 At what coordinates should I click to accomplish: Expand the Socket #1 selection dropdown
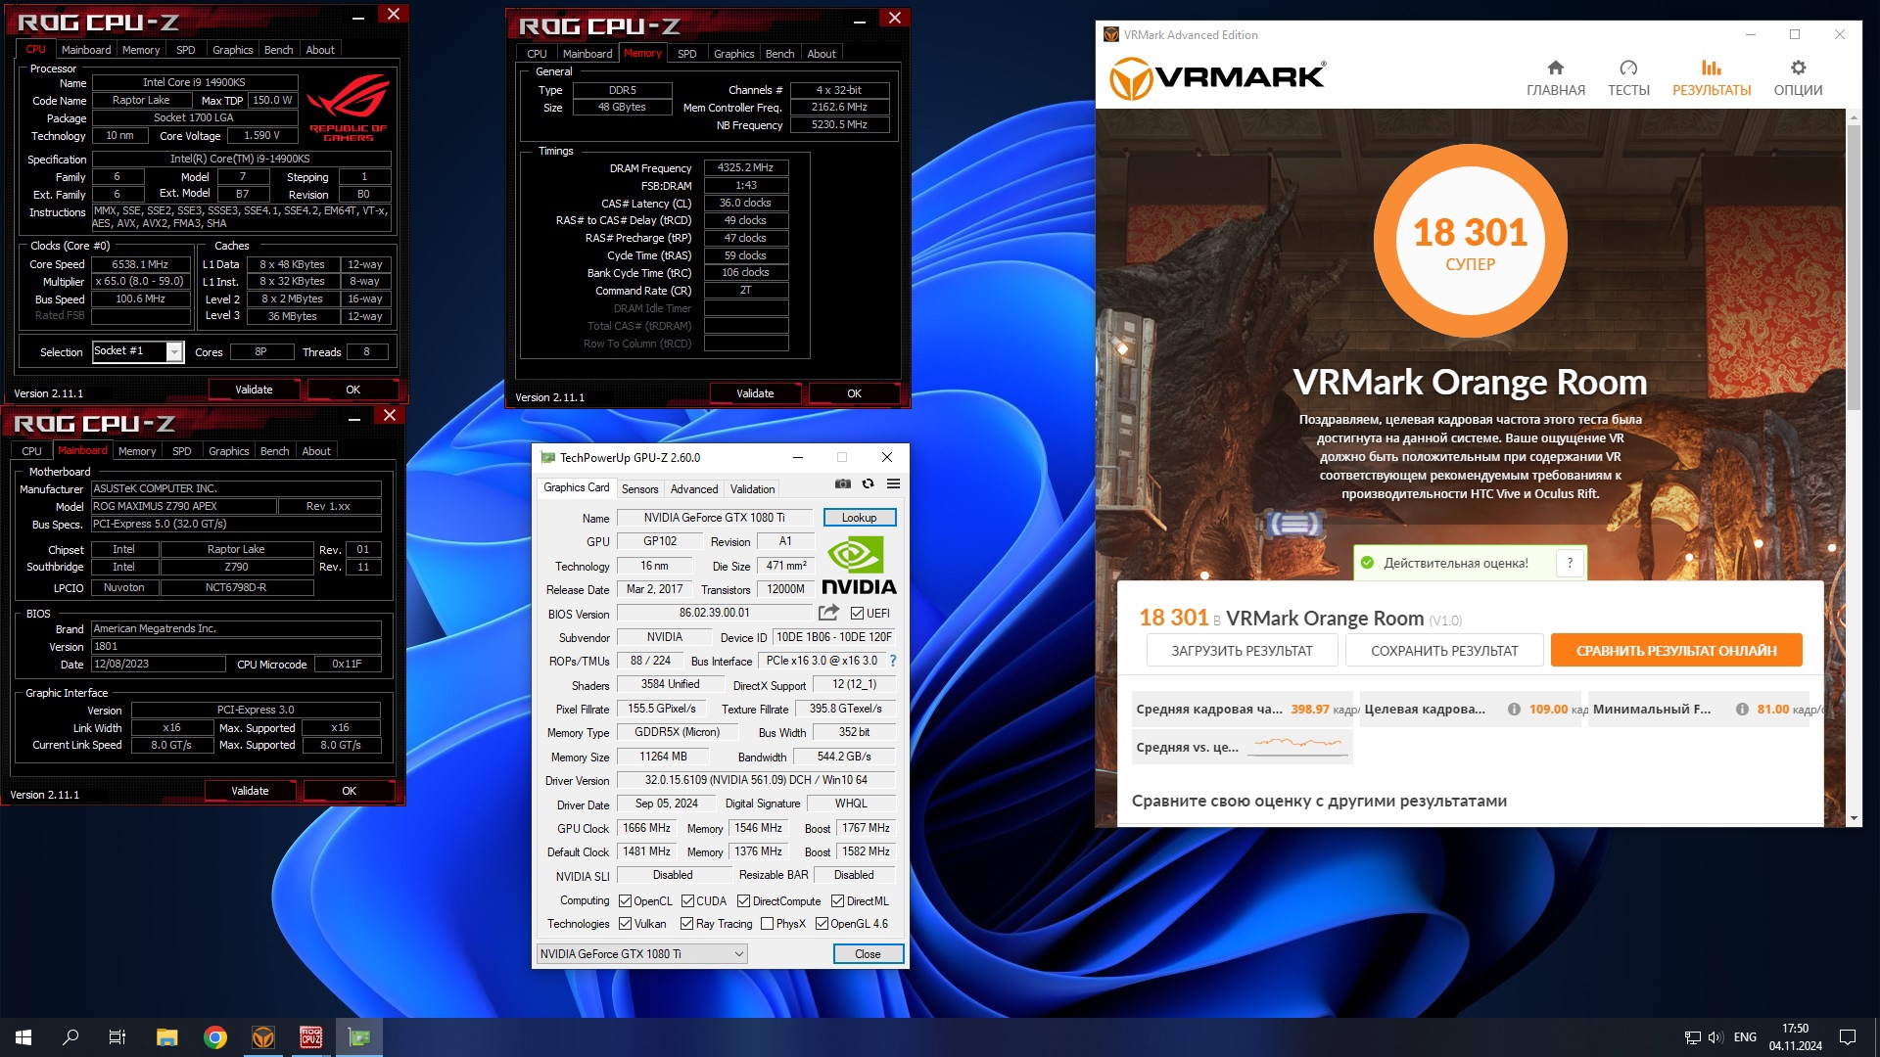point(174,351)
